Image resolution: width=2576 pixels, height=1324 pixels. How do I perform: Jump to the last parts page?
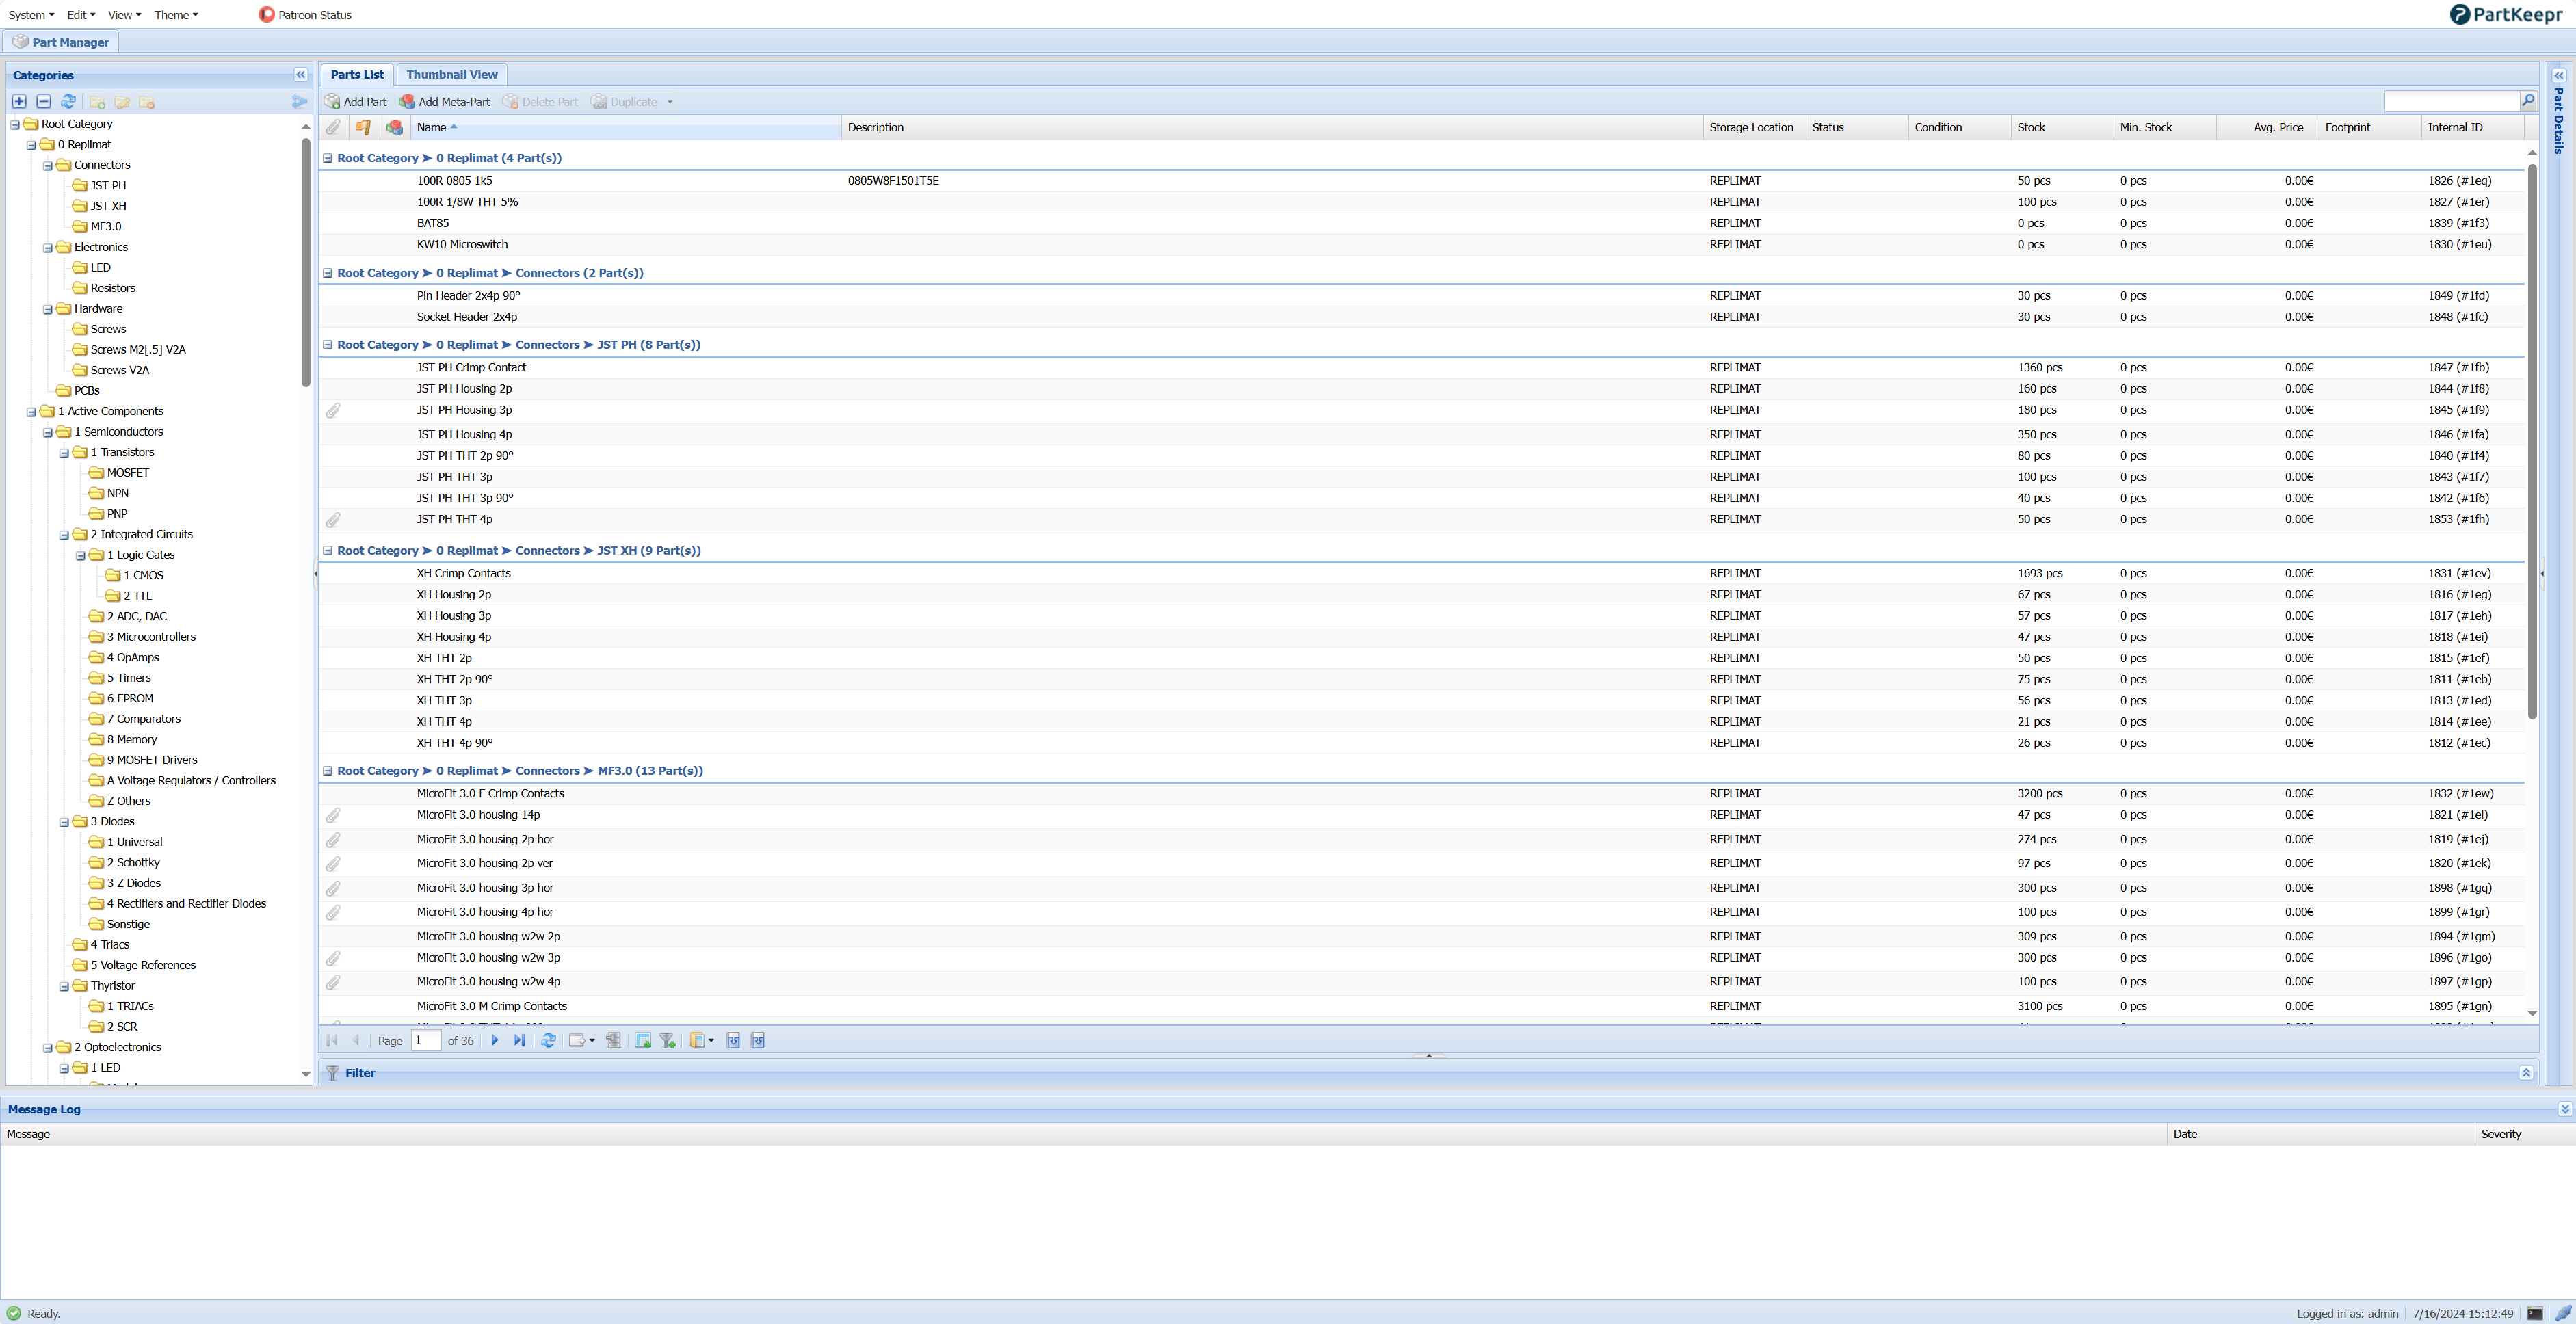[x=519, y=1041]
